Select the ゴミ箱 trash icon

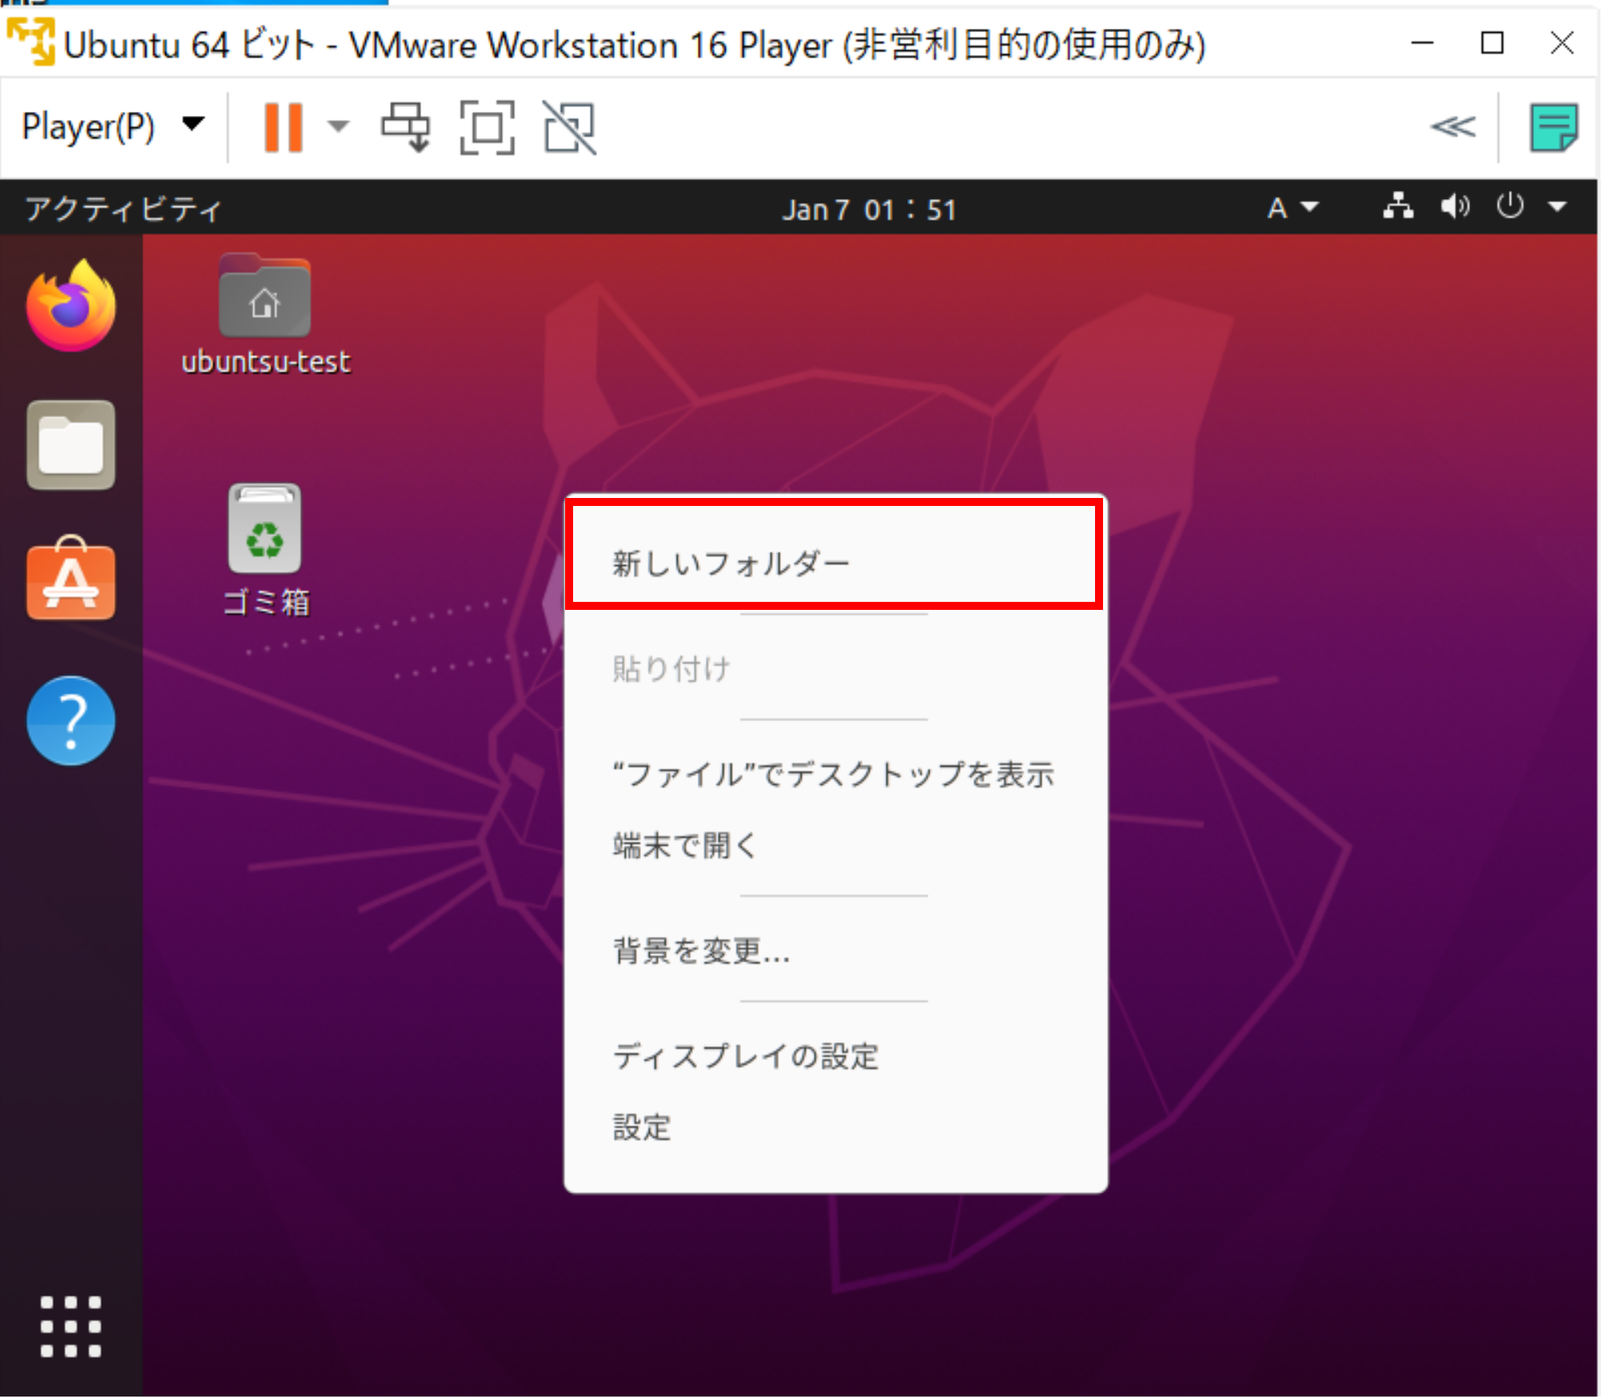pyautogui.click(x=265, y=552)
